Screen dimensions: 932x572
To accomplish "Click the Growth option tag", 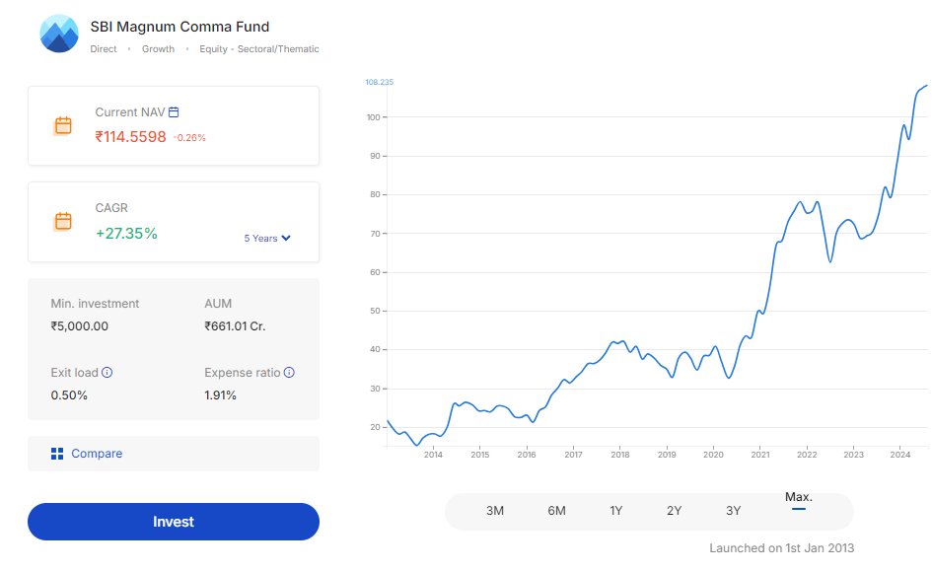I will pos(158,48).
